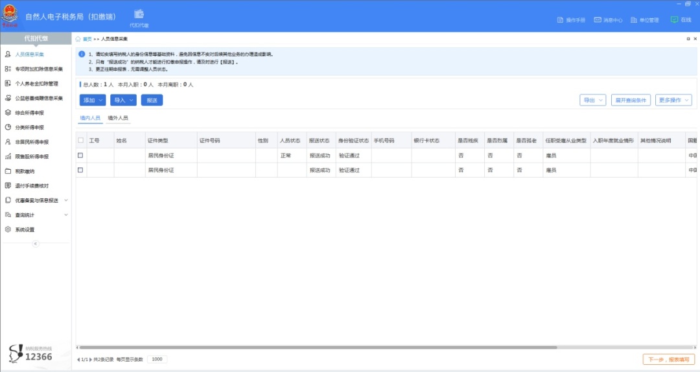Open 消息中心 envelope icon
The image size is (700, 372).
598,20
